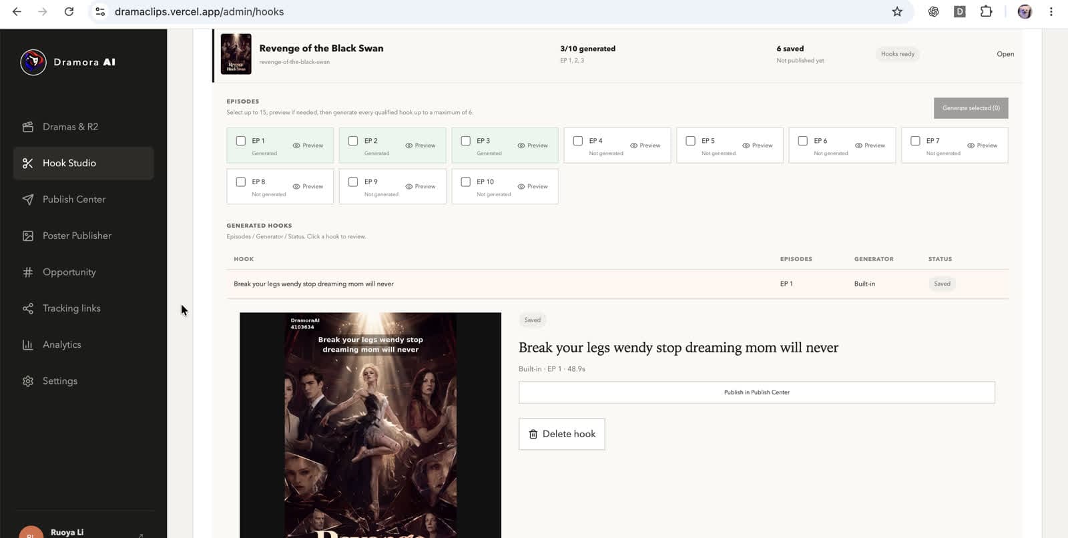Image resolution: width=1068 pixels, height=538 pixels.
Task: Click the browser forward arrow
Action: click(43, 11)
